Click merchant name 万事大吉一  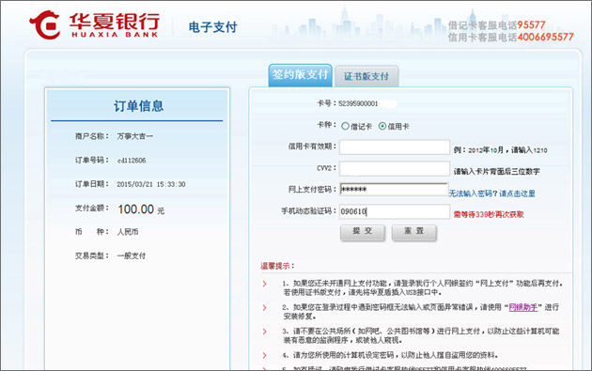134,136
